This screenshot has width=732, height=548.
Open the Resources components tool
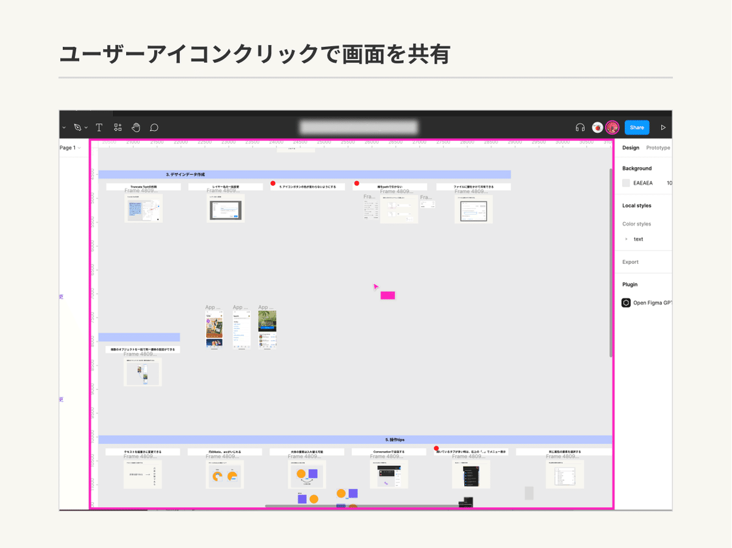coord(118,127)
